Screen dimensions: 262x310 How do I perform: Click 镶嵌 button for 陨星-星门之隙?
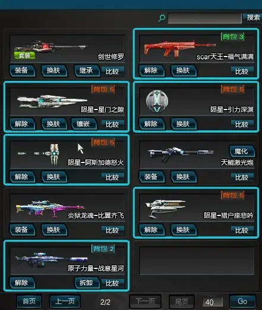tap(84, 124)
